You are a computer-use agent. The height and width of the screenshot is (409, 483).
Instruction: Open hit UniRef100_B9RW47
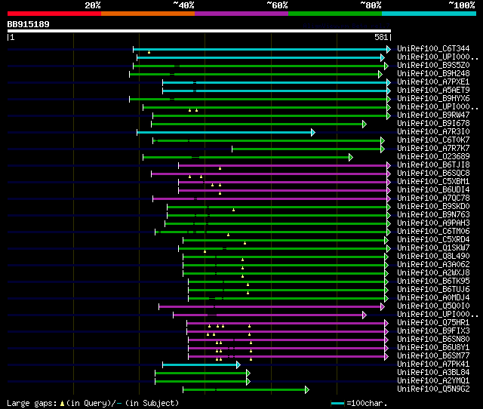pyautogui.click(x=433, y=115)
